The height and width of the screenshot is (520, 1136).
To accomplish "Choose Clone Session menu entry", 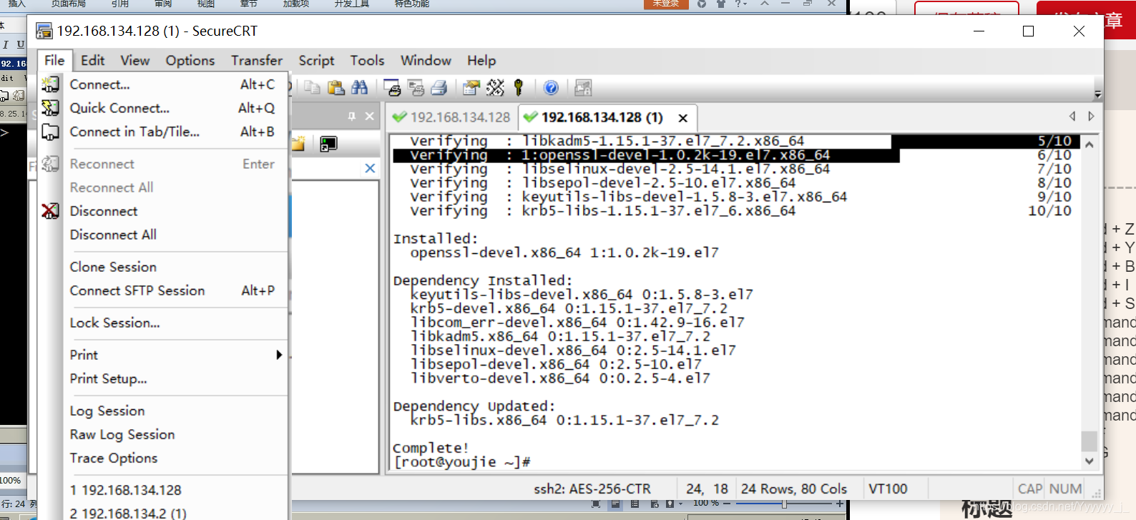I will (x=164, y=267).
